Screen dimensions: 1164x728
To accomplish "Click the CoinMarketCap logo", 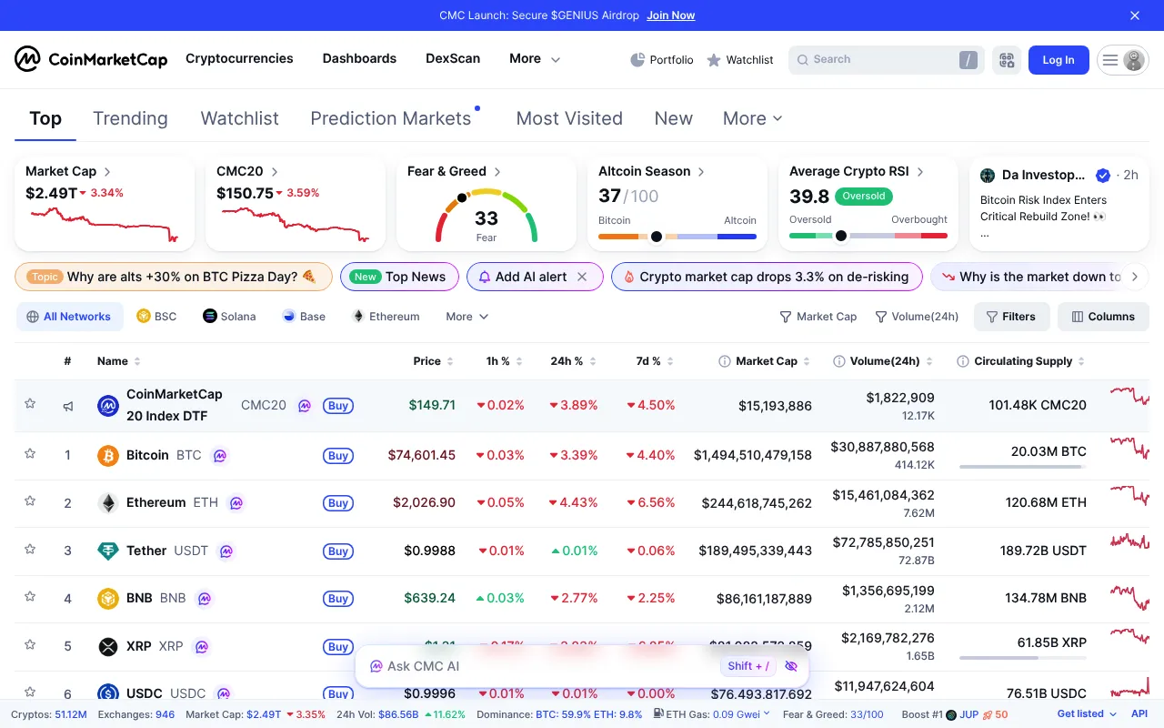I will click(x=91, y=59).
